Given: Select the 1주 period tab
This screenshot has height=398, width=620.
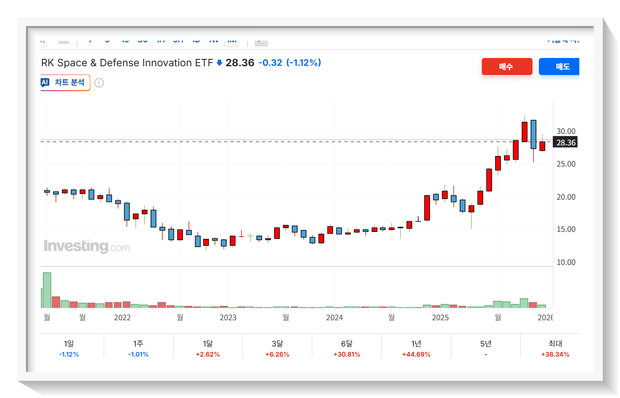Looking at the screenshot, I should 138,348.
